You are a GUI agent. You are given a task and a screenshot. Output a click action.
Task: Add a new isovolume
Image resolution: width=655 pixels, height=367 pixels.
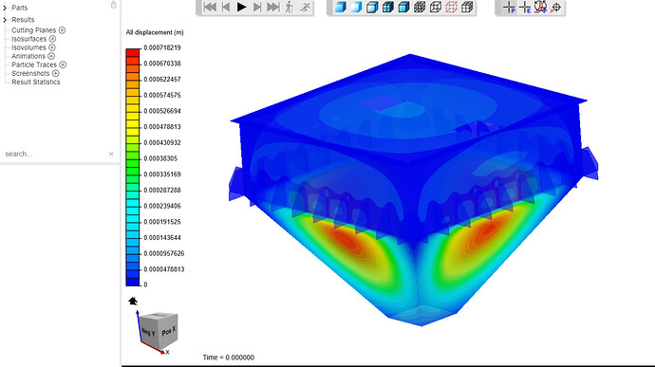(x=52, y=47)
